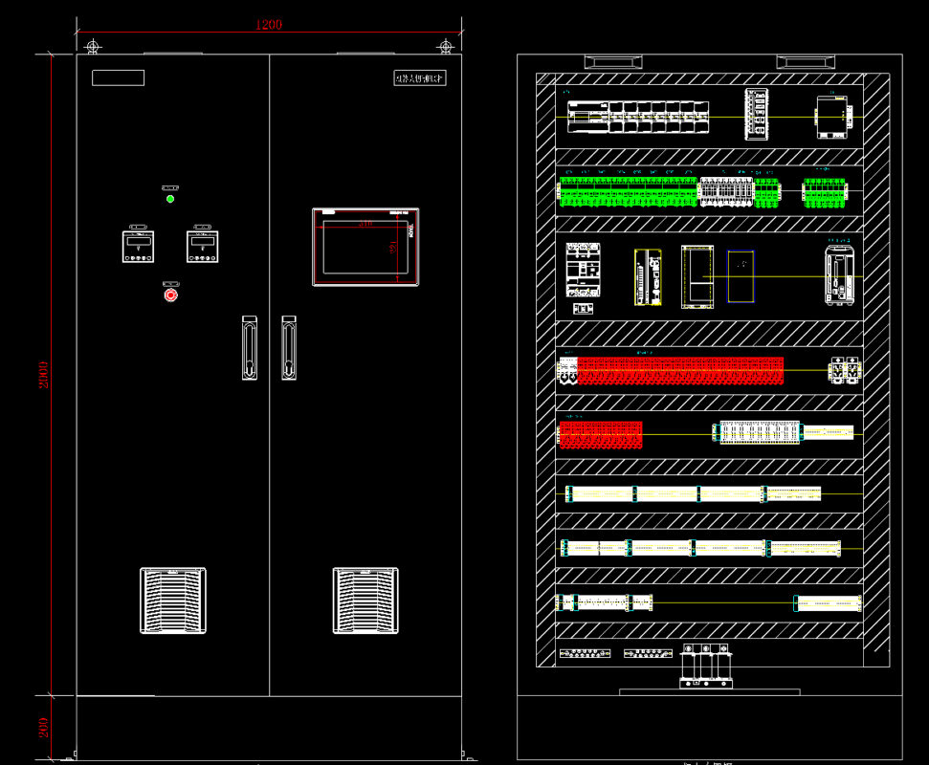The height and width of the screenshot is (765, 929).
Task: Select the drive unit at right of third row
Action: (x=839, y=275)
